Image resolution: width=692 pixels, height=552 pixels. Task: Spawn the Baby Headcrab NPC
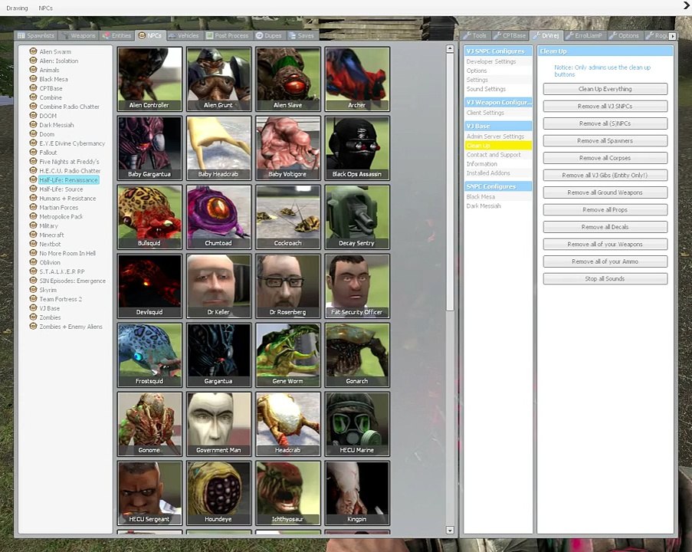(x=218, y=147)
